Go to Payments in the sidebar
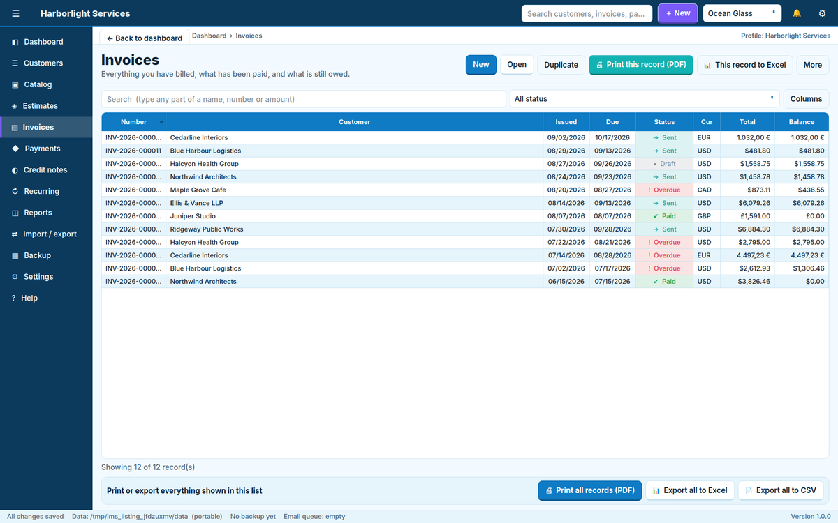 (46, 149)
